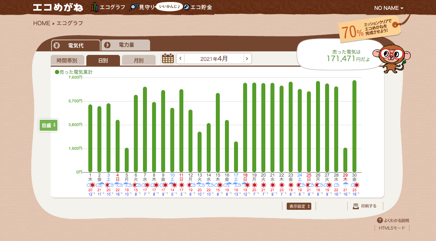Click the question mark help icon
Screen dimensions: 436x241
[380, 220]
